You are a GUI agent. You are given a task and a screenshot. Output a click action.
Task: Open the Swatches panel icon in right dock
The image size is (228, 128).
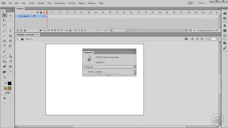(x=225, y=18)
